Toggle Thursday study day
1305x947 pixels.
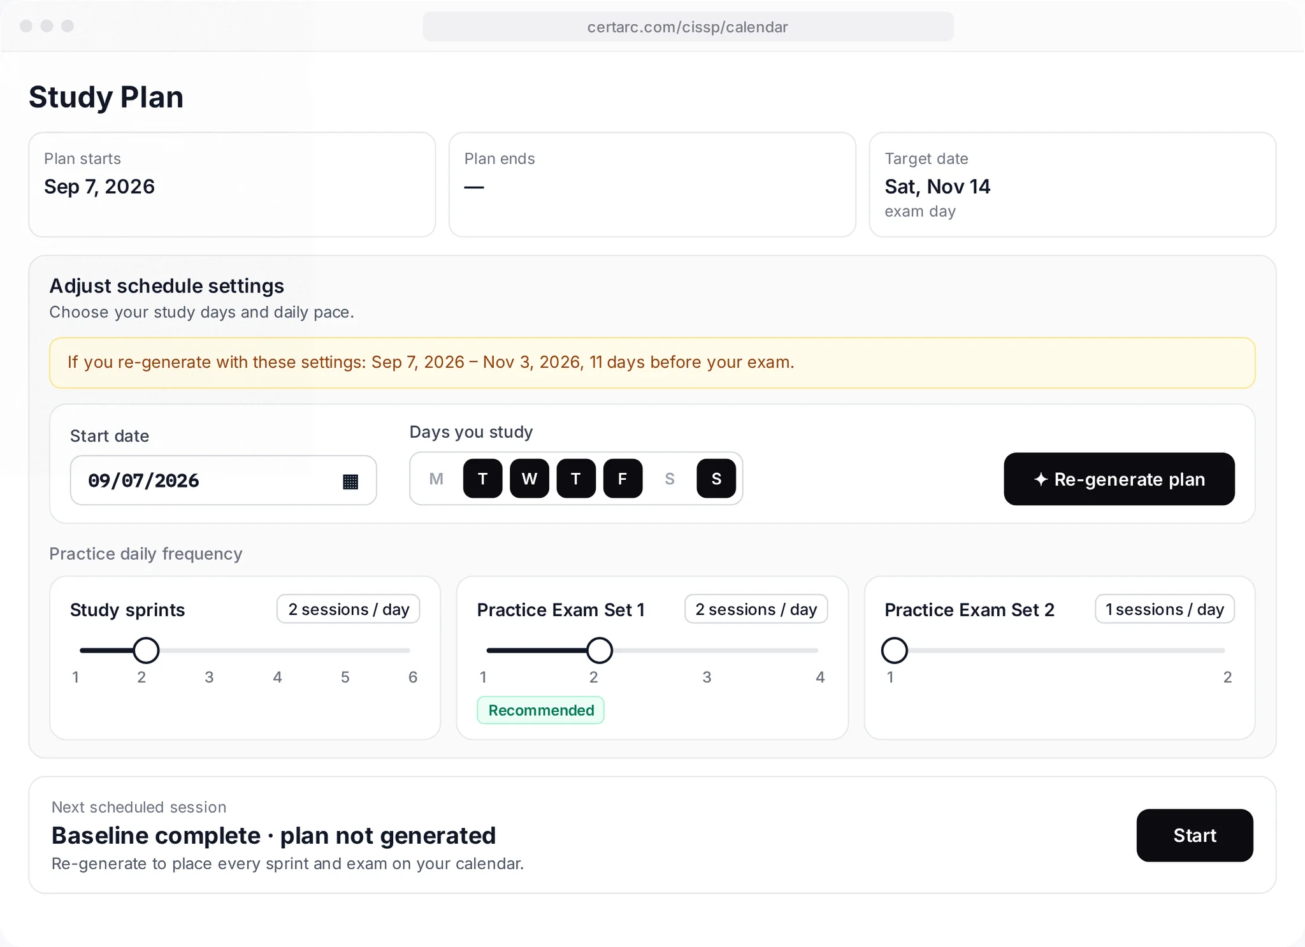(x=576, y=479)
